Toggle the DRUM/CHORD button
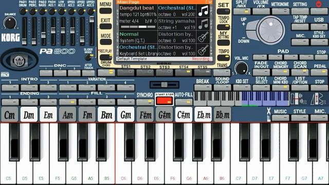329x185 pixels. (x=106, y=72)
